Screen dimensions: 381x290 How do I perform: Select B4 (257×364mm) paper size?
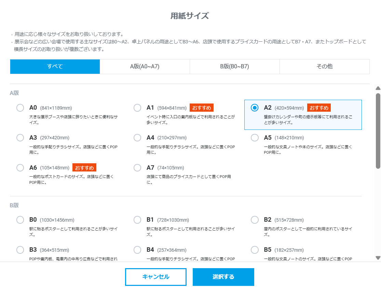coord(137,250)
